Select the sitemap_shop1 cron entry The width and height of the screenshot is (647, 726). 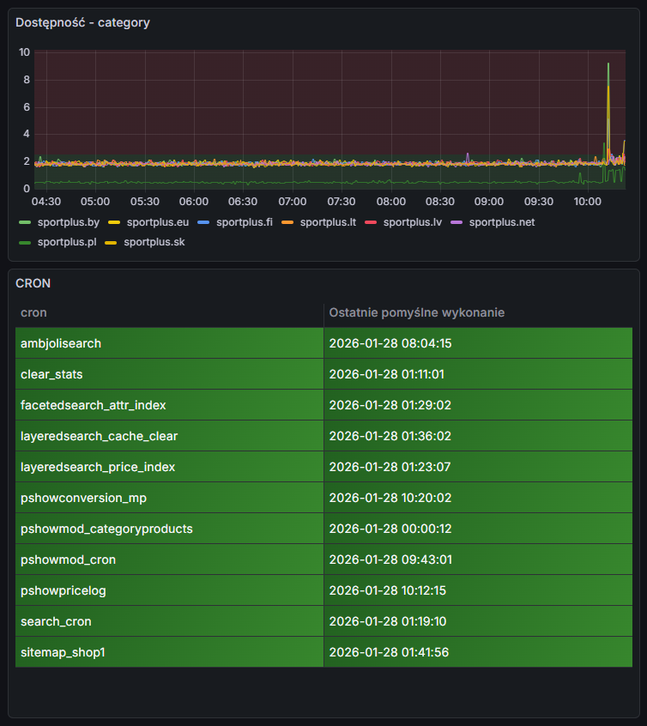pyautogui.click(x=63, y=652)
